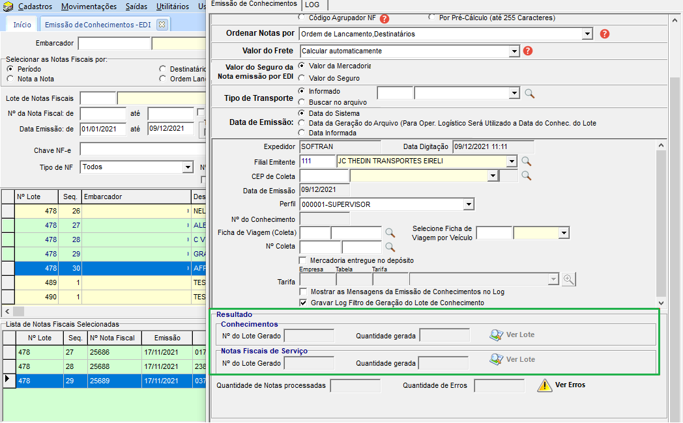Open the Perfil 000001-SUPERVISOR dropdown

pyautogui.click(x=468, y=204)
